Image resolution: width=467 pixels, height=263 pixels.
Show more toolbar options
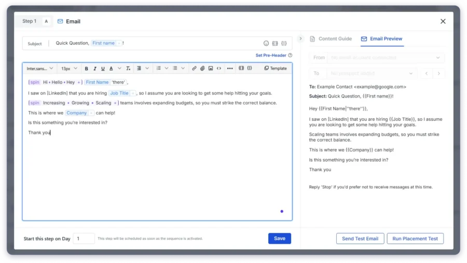tap(230, 68)
